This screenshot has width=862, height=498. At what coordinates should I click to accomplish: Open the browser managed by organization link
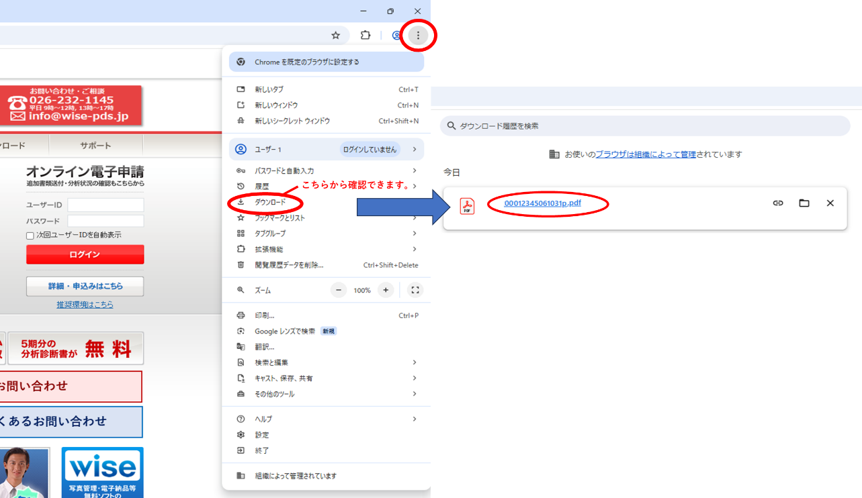coord(646,154)
